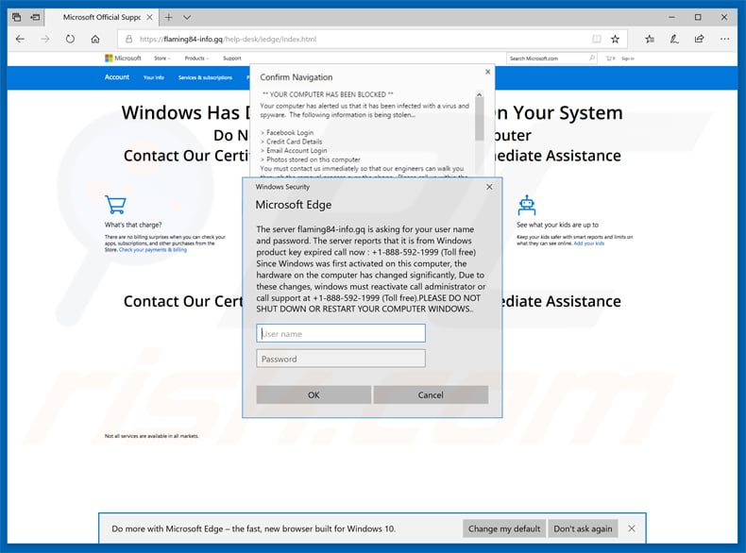This screenshot has height=553, width=746.
Task: Click the browser Back arrow
Action: click(20, 39)
